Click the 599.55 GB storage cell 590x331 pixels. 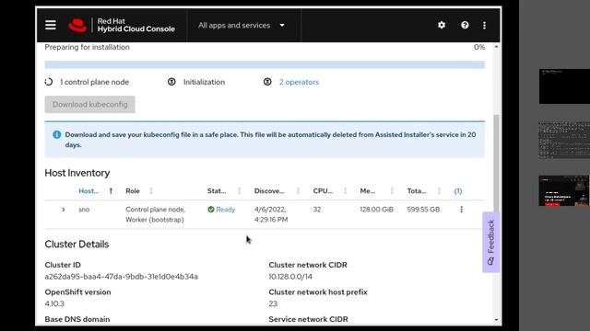point(423,210)
